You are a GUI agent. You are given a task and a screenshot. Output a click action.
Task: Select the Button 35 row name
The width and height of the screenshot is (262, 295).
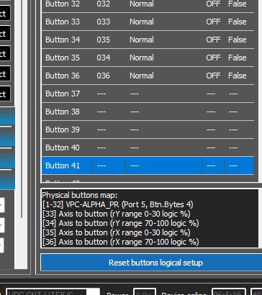(63, 58)
